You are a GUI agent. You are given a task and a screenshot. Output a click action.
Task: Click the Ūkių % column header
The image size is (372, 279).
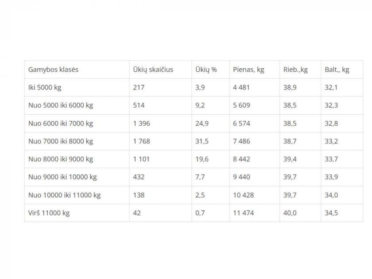210,70
